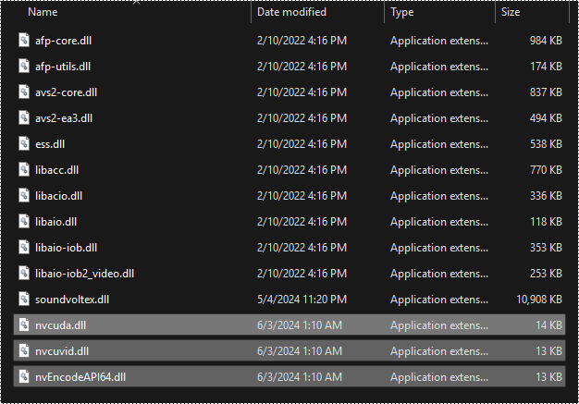Sort files by the Name column header
This screenshot has width=579, height=404.
43,13
